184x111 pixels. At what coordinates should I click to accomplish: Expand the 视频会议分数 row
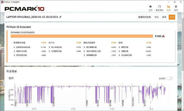(x=14, y=51)
